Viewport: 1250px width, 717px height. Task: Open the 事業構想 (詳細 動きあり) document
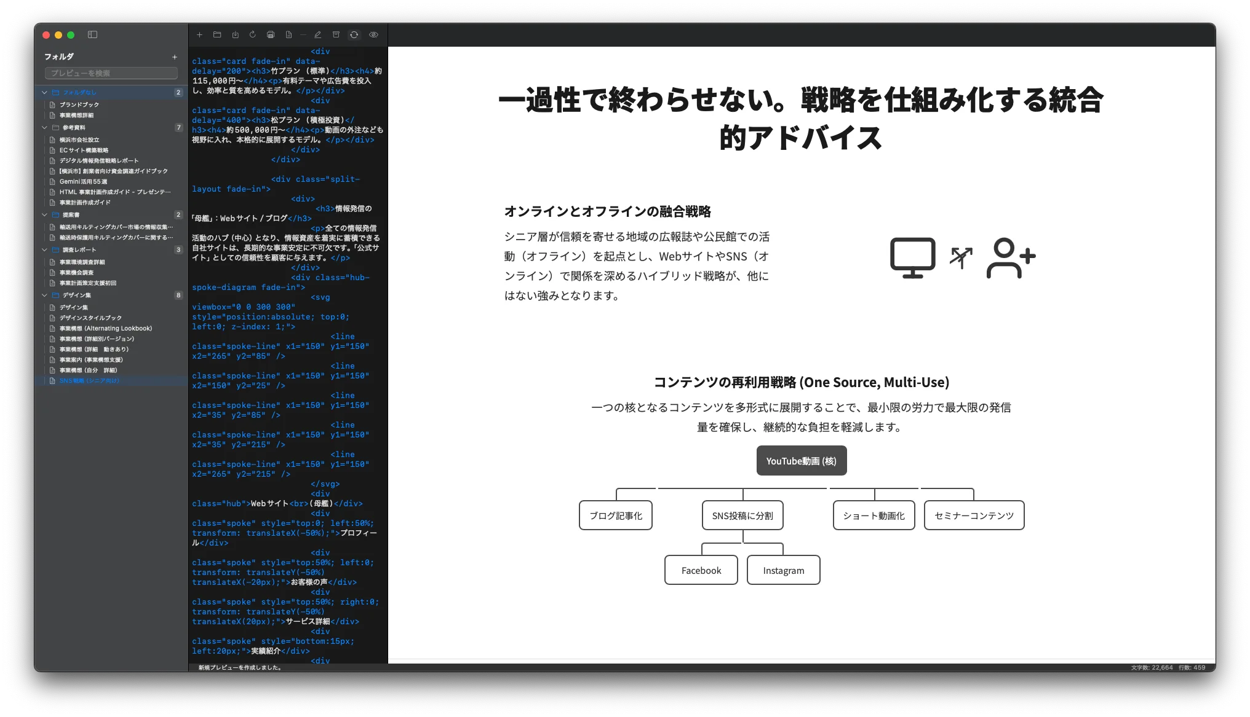pyautogui.click(x=111, y=350)
